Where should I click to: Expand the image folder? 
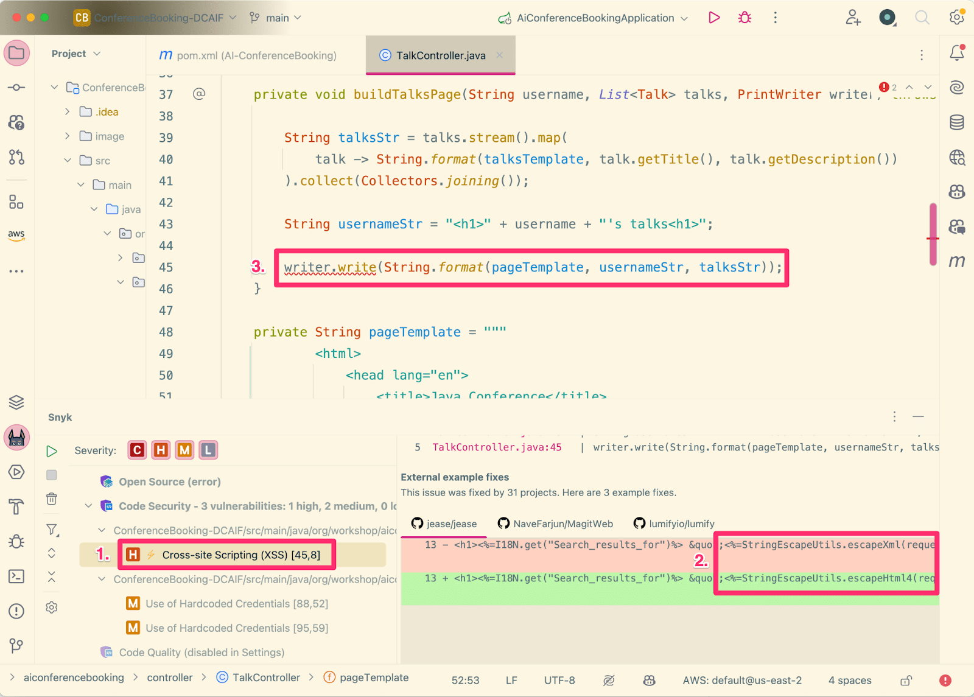[68, 136]
